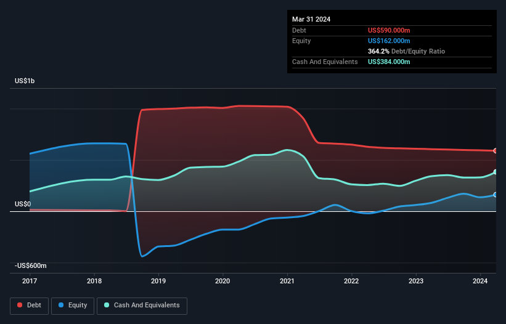
Task: Click the teal Cash legend dot
Action: pos(107,305)
